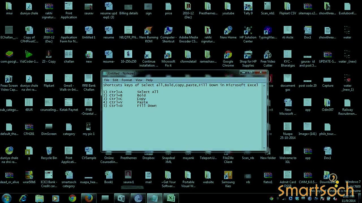Select the VidCoder desktop icon
Image resolution: width=362 pixels, height=203 pixels.
[x=29, y=57]
